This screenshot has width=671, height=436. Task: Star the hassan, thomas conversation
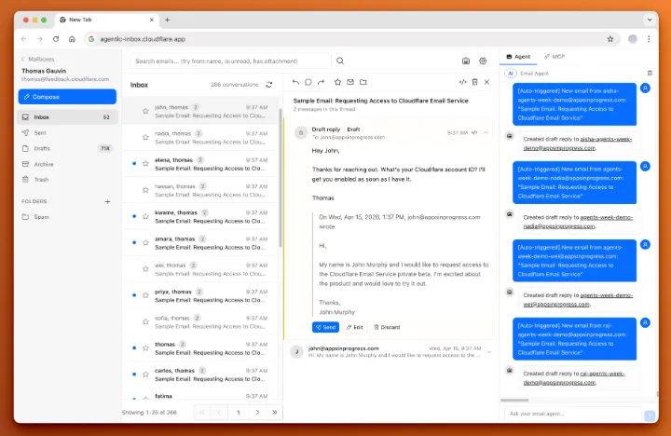point(145,190)
